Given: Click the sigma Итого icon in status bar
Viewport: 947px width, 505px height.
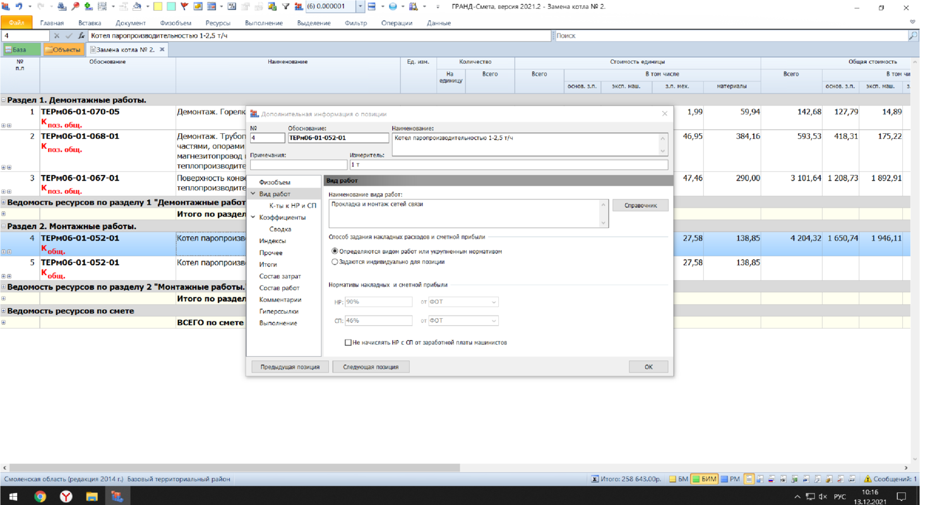Looking at the screenshot, I should (595, 479).
